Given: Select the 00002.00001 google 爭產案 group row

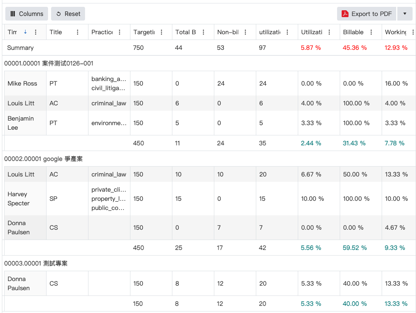Looking at the screenshot, I should coord(43,159).
